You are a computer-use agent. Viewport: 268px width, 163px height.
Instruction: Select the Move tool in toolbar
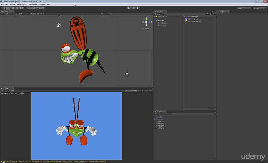(x=8, y=8)
